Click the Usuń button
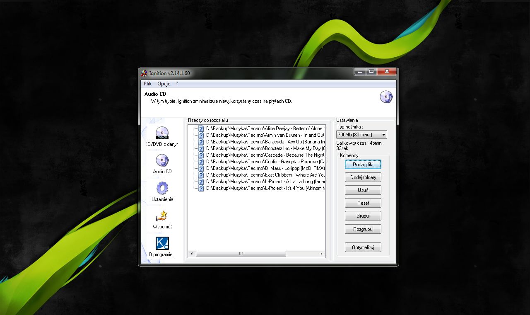 pos(363,190)
